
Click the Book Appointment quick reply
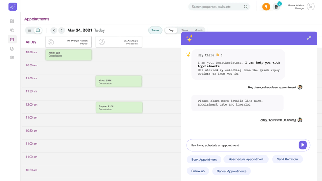204,160
